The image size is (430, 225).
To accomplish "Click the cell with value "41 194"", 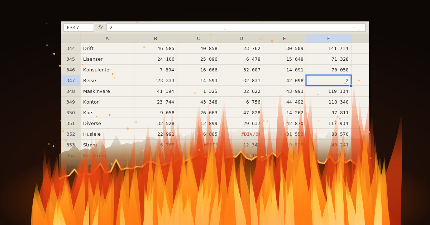I will coord(156,91).
